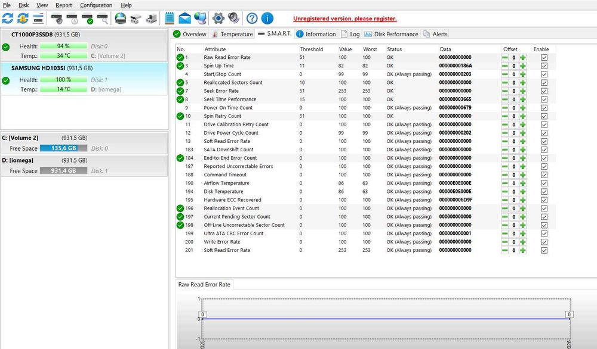
Task: Decrease offset for Raw Read Error Rate
Action: tap(505, 57)
